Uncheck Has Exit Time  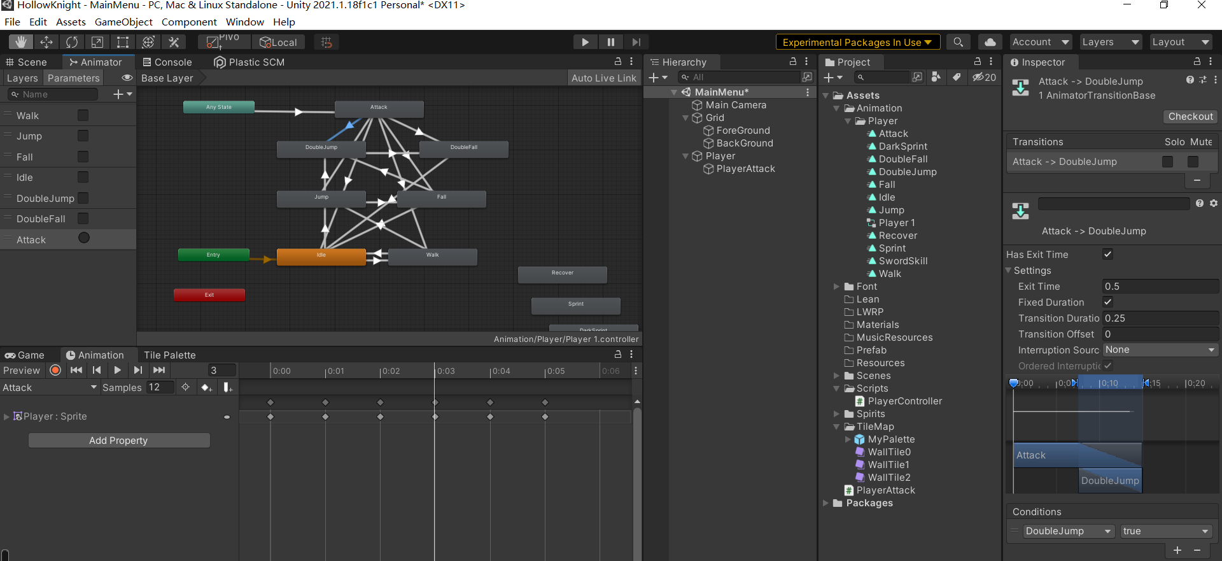point(1107,254)
